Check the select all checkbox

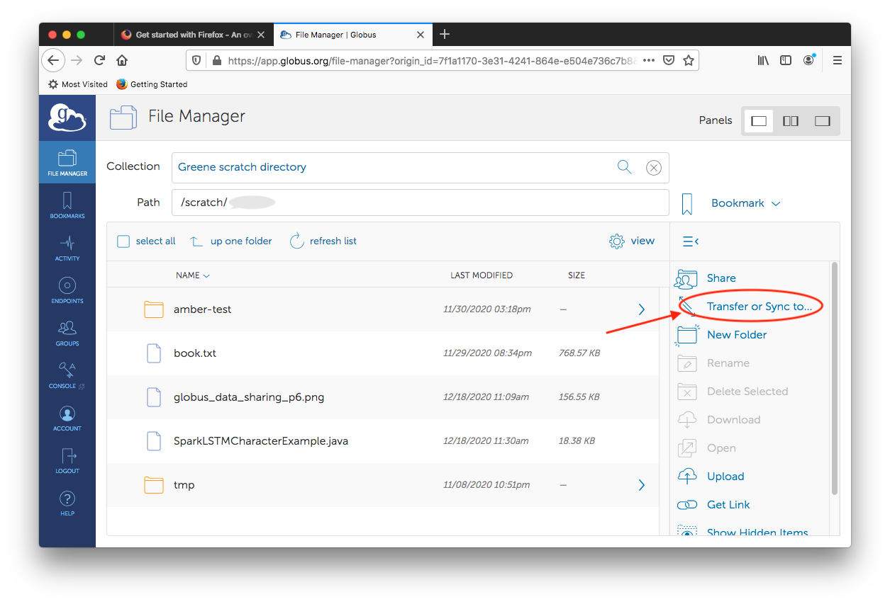(123, 241)
